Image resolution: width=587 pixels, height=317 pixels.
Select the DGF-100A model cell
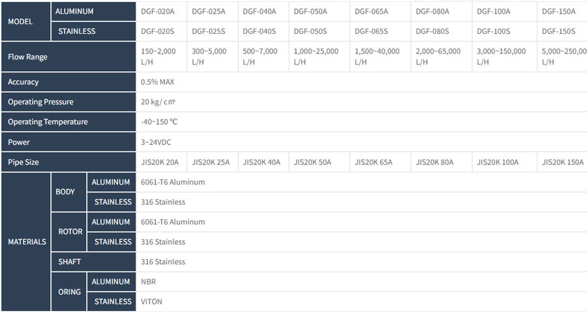pyautogui.click(x=504, y=12)
